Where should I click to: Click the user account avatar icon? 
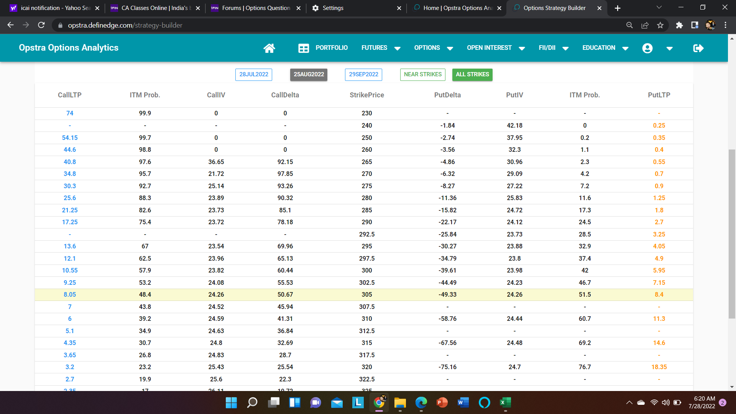(647, 48)
